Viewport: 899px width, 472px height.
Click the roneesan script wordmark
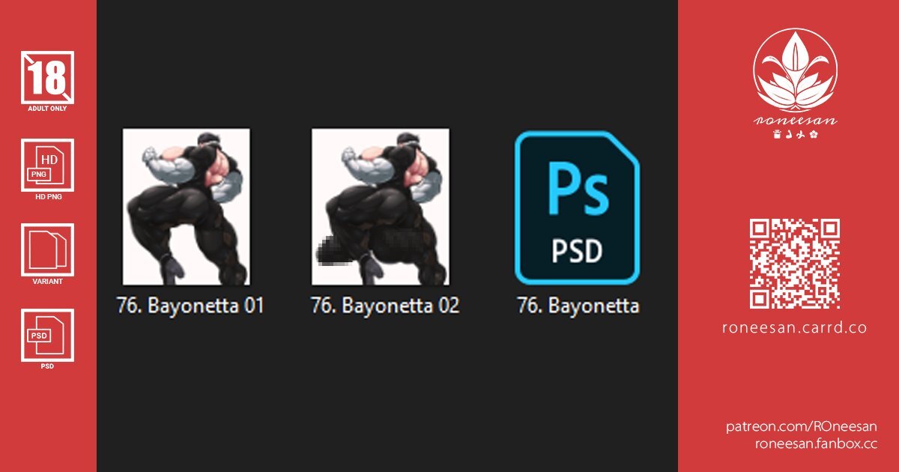pyautogui.click(x=795, y=121)
